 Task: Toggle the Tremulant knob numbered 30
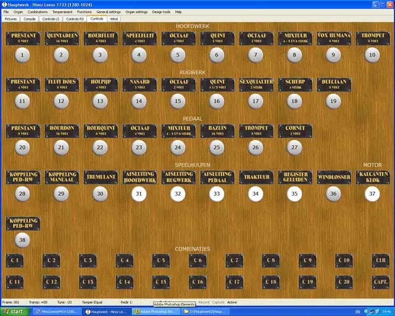pyautogui.click(x=100, y=193)
